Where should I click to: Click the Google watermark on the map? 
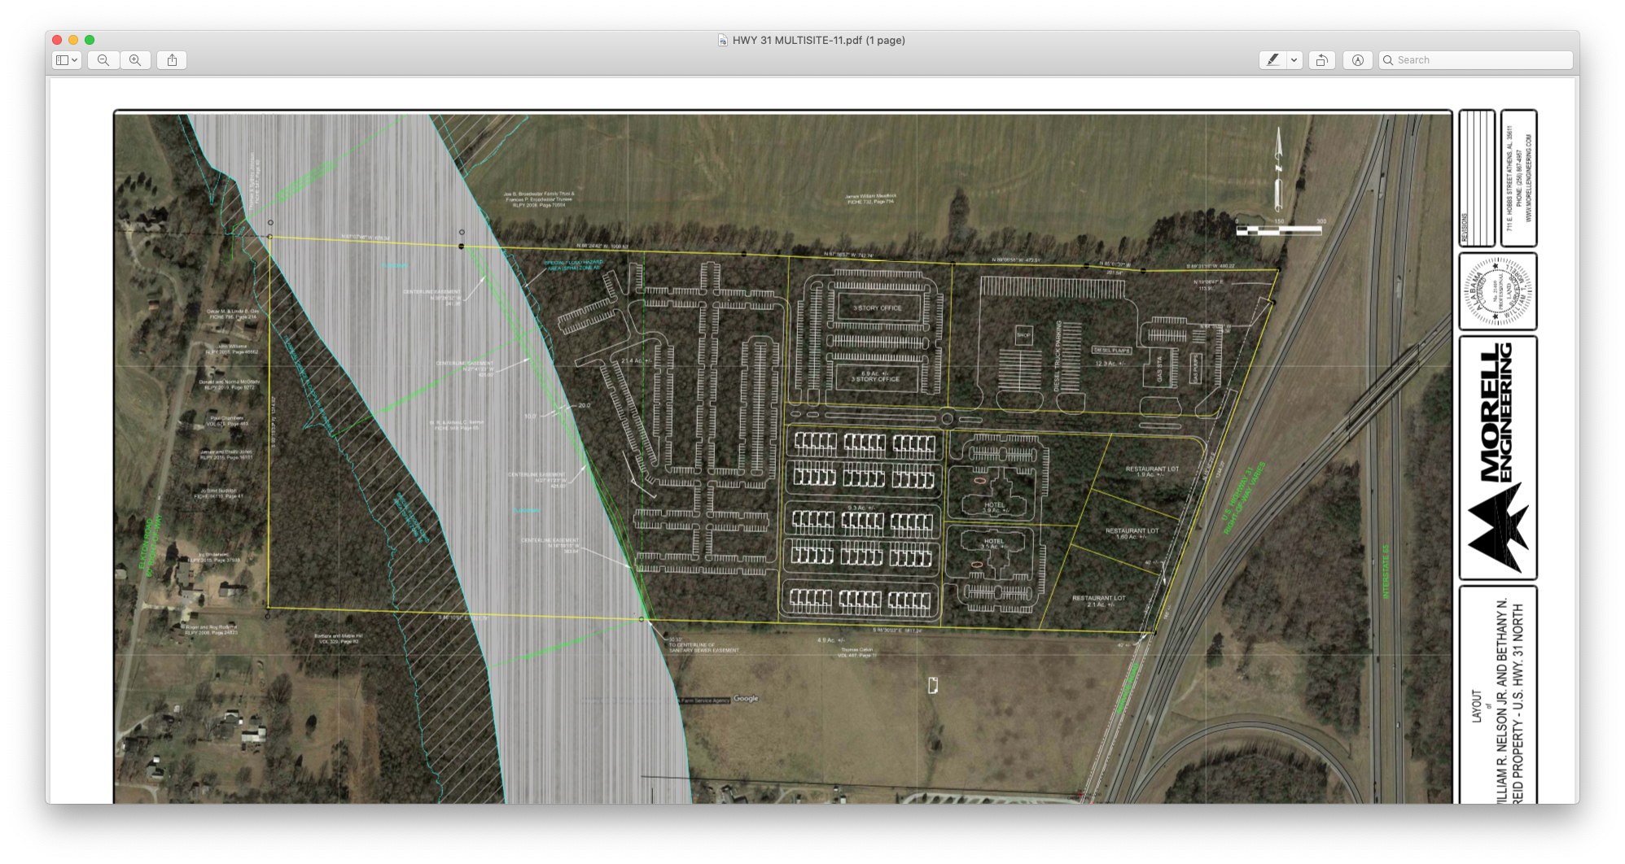tap(746, 698)
